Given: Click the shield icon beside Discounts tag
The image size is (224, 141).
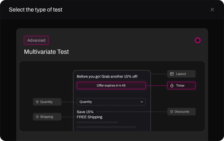Looking at the screenshot, I should pos(172,112).
